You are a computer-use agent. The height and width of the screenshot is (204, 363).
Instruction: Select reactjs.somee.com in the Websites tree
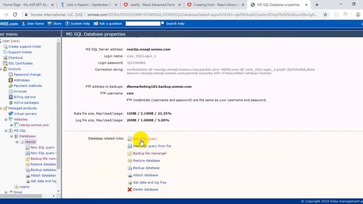[x=34, y=125]
